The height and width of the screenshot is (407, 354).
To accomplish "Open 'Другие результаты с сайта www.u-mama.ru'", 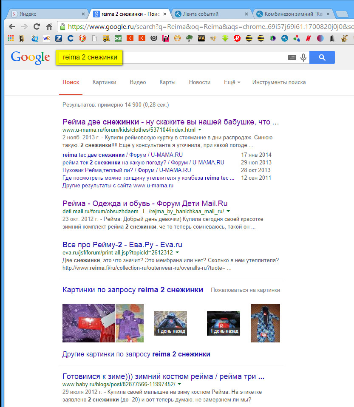I will [118, 186].
